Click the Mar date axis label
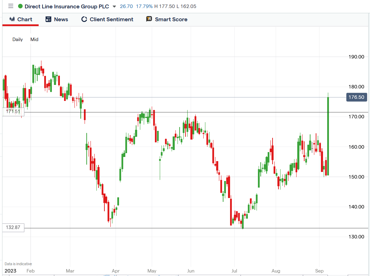This screenshot has width=370, height=276. coord(70,271)
